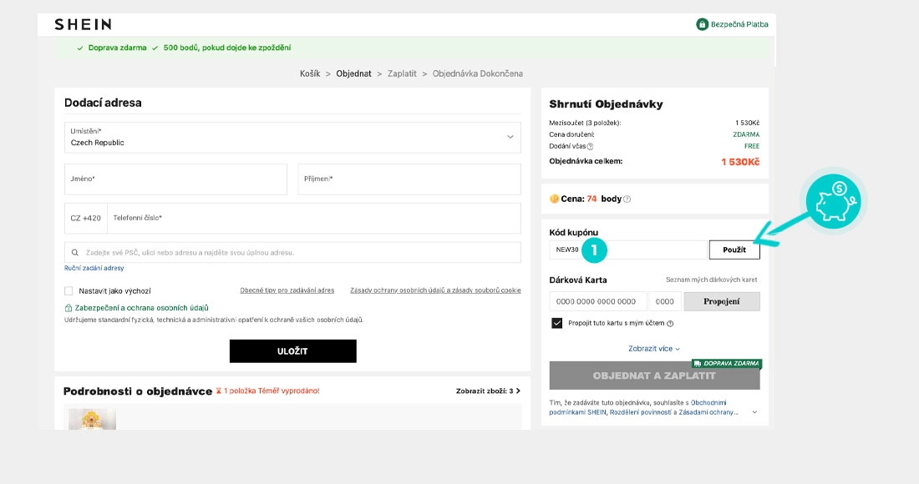Image resolution: width=919 pixels, height=484 pixels.
Task: Click the Shrnutí Objednávky heading
Action: coord(606,104)
